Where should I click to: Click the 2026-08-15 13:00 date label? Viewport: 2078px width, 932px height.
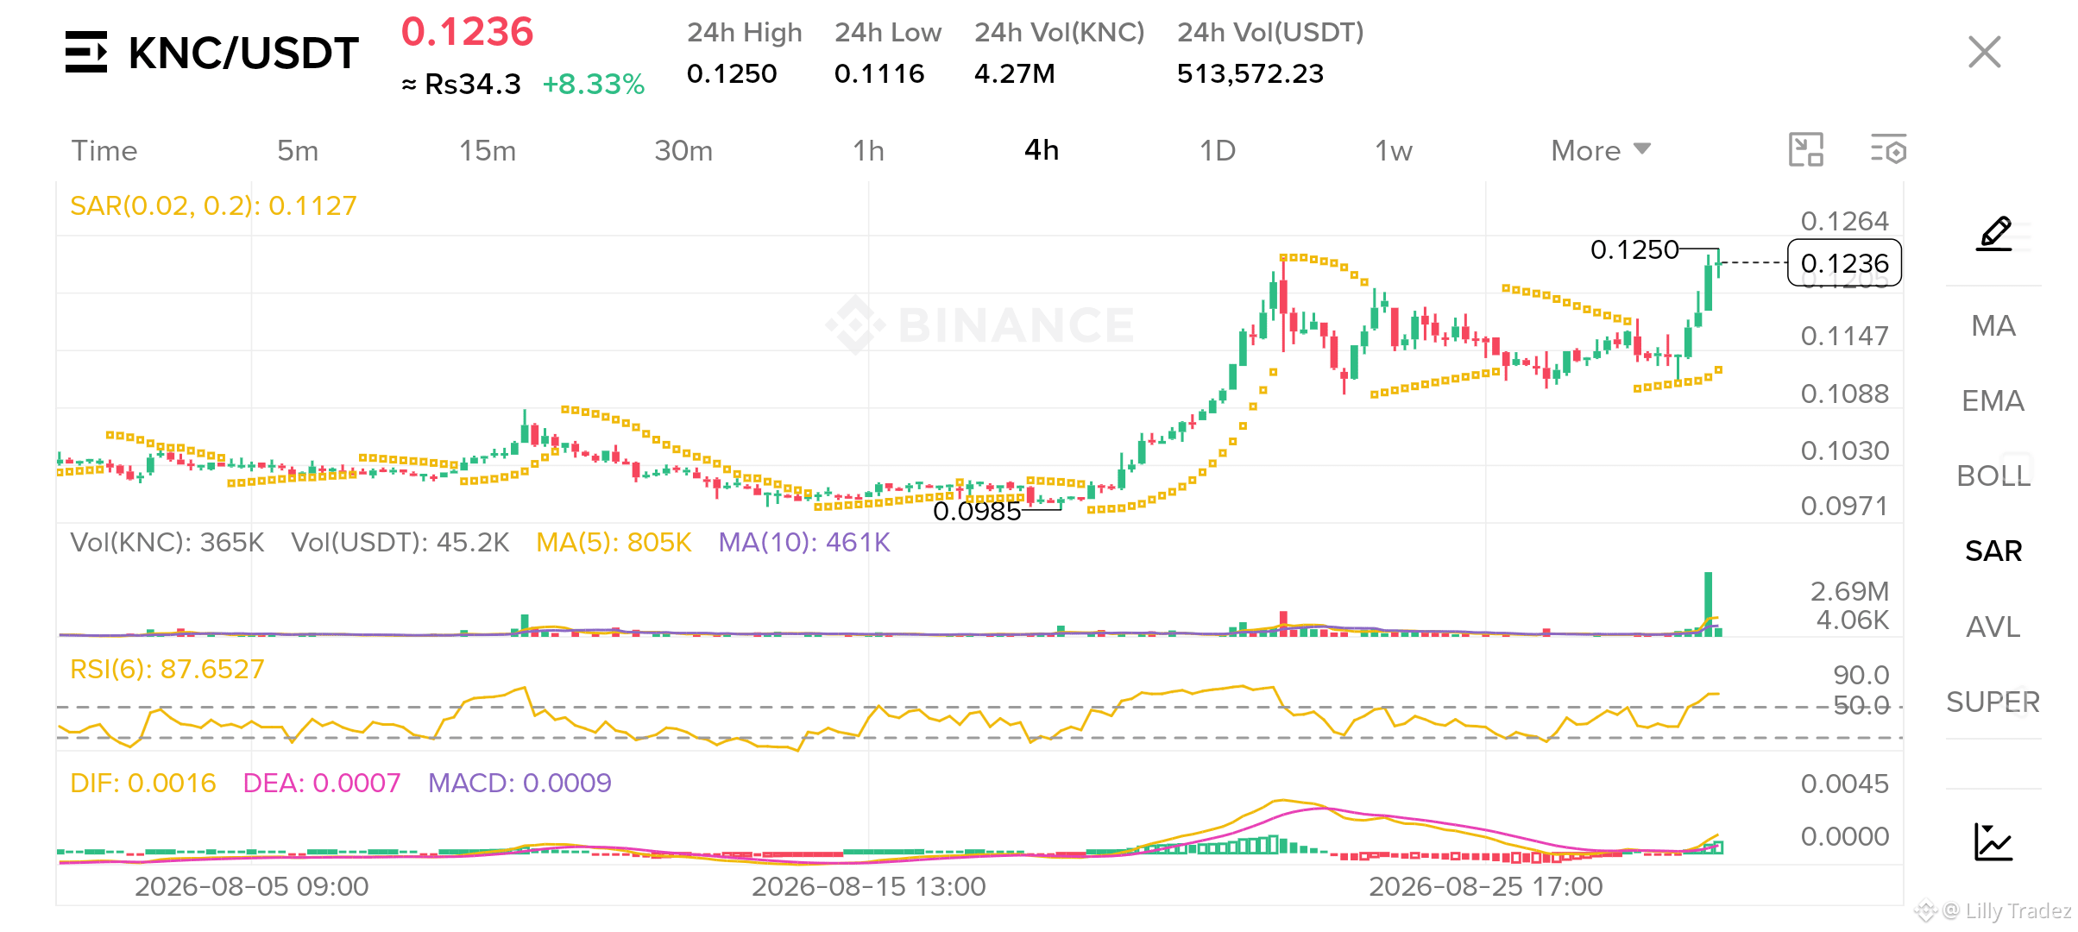(869, 887)
